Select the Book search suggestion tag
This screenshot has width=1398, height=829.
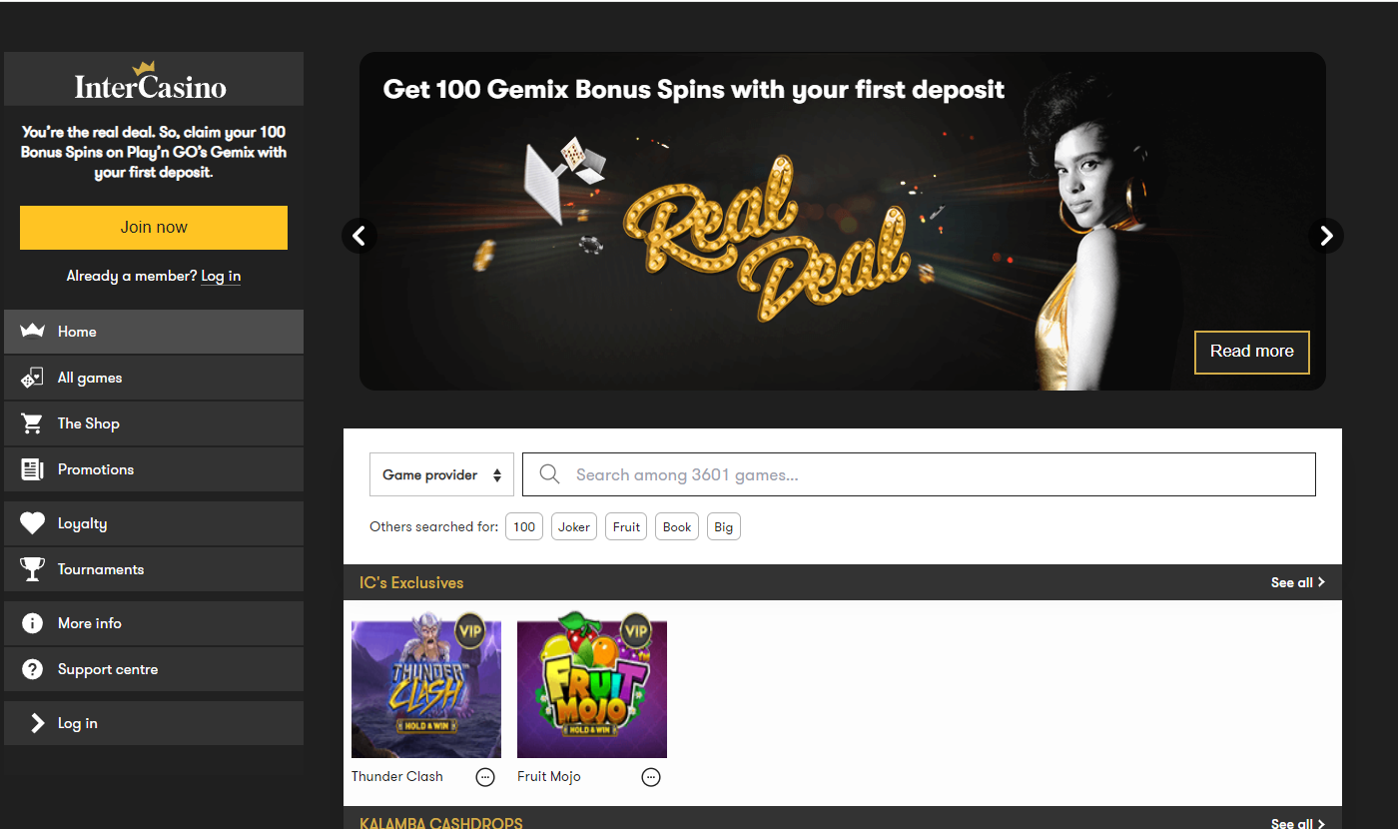pyautogui.click(x=677, y=527)
